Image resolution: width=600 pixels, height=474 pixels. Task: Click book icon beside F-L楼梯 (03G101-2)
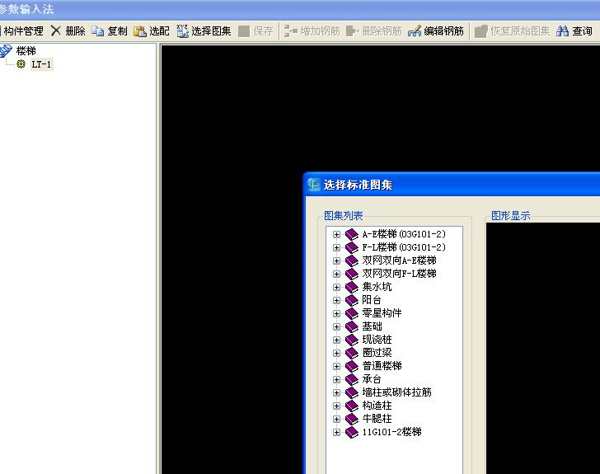pyautogui.click(x=351, y=247)
